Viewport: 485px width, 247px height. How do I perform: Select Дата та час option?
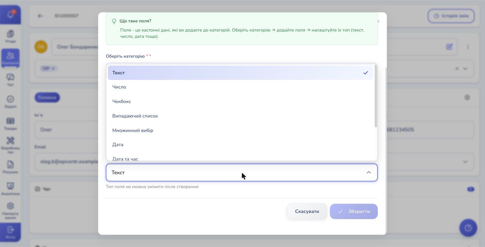[240, 157]
